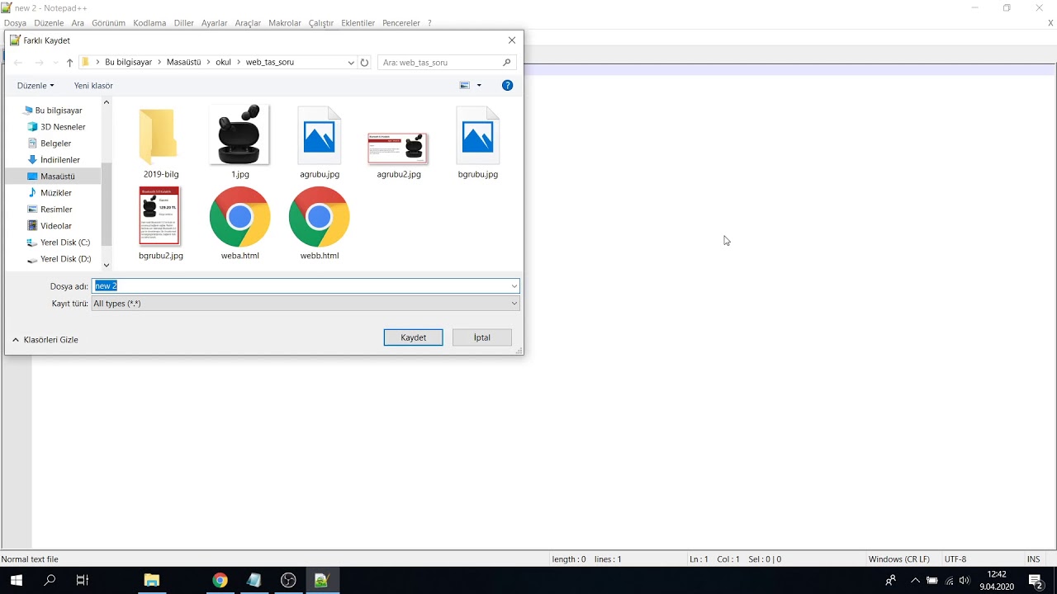Select the webb.html Chrome file
The image size is (1057, 594).
[x=320, y=224]
